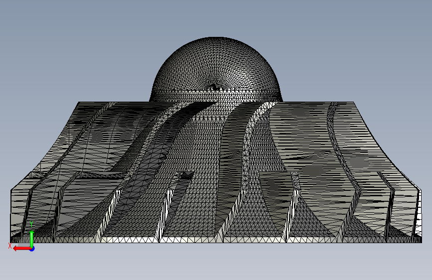The width and height of the screenshot is (432, 280).
Task: Click the red X axis arrow of the triad
Action: tap(21, 249)
